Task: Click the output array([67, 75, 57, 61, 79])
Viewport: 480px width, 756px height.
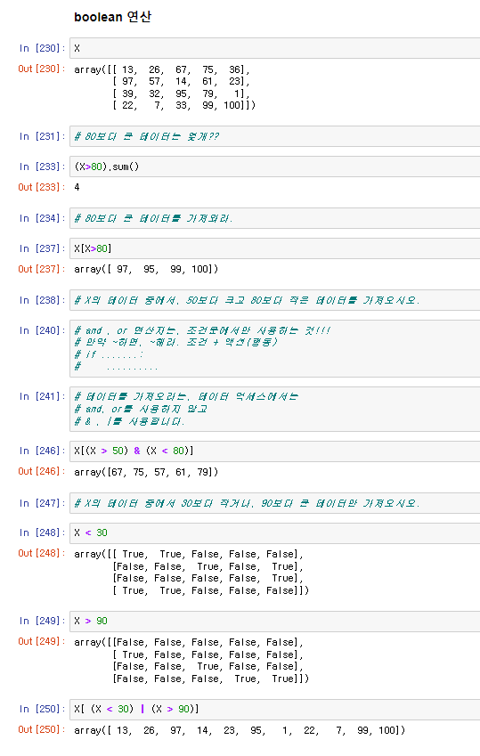Action: pos(146,472)
